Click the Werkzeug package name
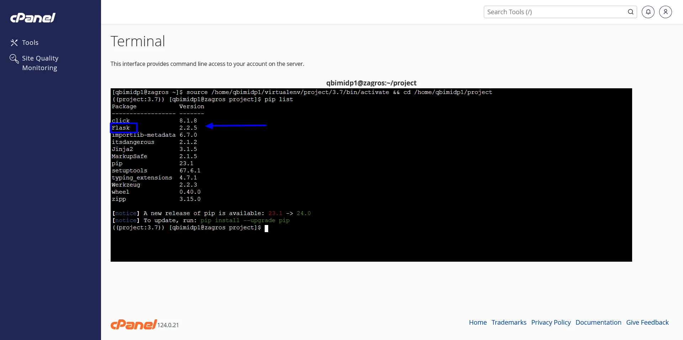Image resolution: width=683 pixels, height=340 pixels. (126, 185)
